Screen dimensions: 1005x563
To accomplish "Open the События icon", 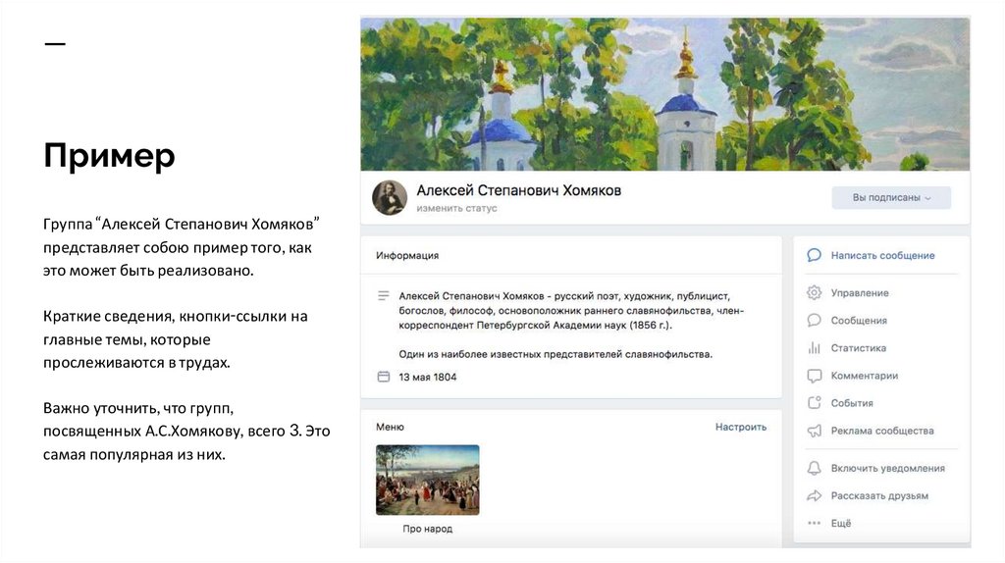I will tap(814, 403).
